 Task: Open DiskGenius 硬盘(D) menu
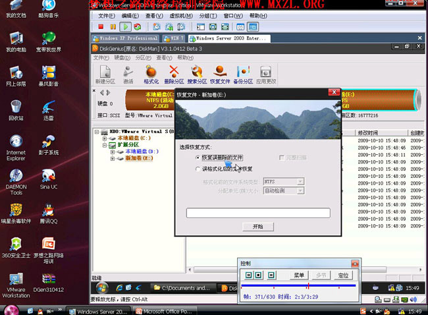click(122, 57)
